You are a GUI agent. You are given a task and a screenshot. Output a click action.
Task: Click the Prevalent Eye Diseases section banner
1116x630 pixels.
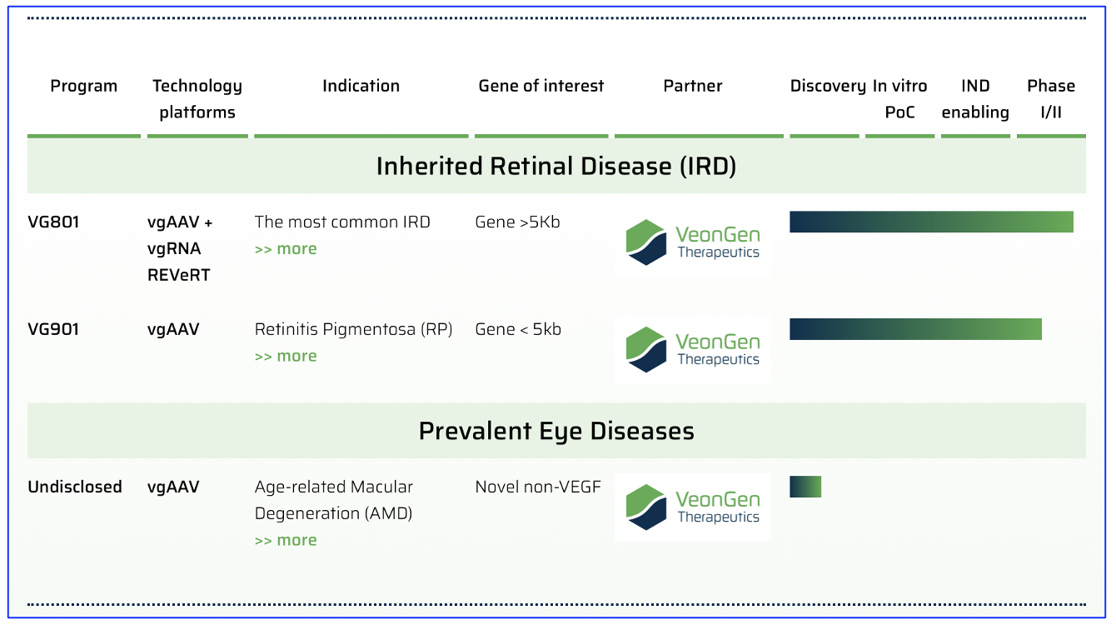pos(556,431)
